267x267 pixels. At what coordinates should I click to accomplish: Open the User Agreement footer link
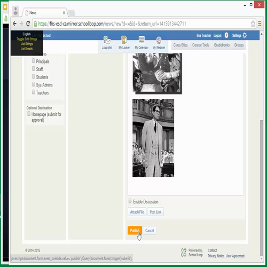(x=235, y=256)
